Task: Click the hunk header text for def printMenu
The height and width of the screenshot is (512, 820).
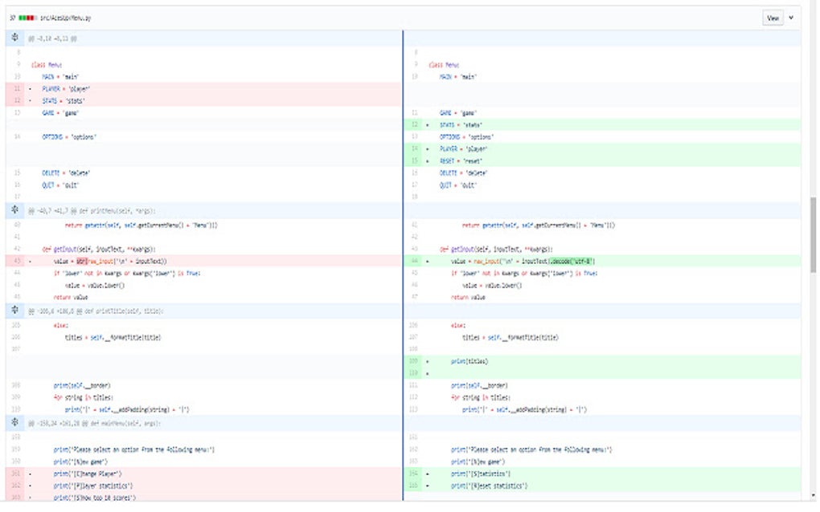Action: coord(92,211)
